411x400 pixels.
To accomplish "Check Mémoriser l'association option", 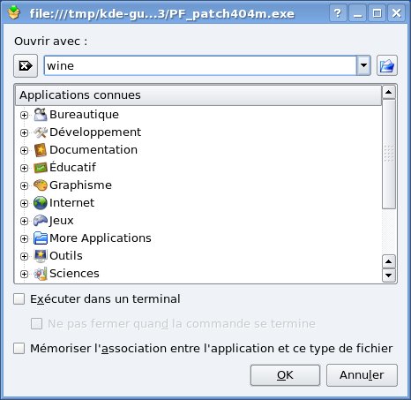I will 19,349.
